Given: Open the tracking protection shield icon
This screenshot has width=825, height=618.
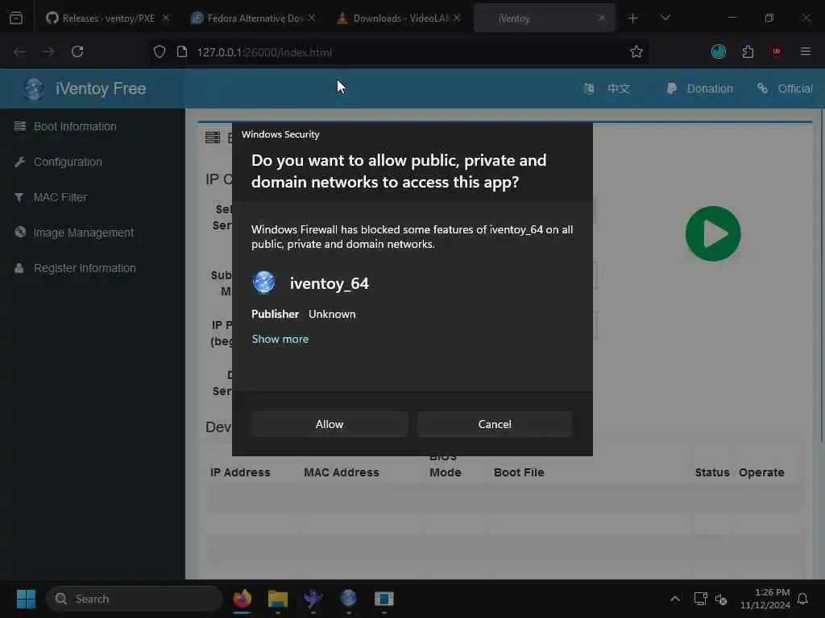Looking at the screenshot, I should point(160,51).
